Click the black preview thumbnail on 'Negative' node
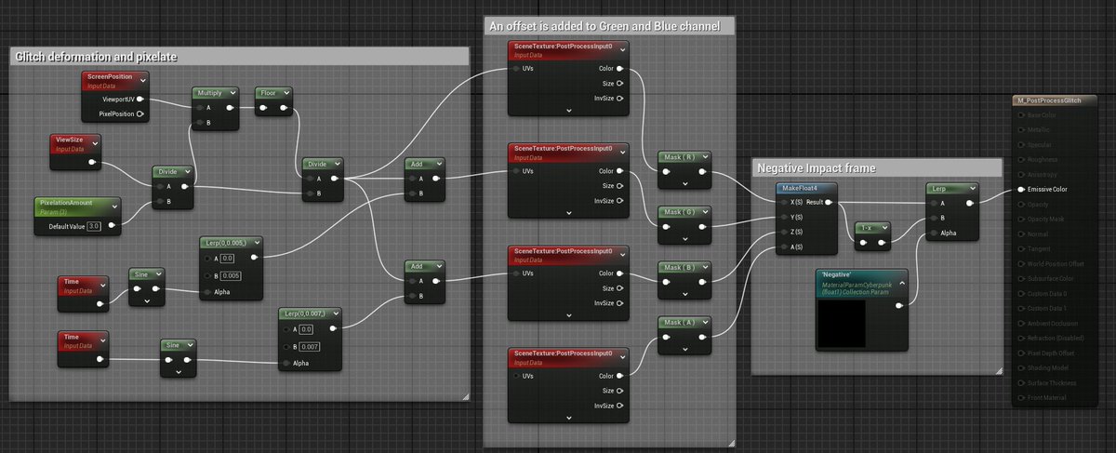1116x453 pixels. point(842,325)
